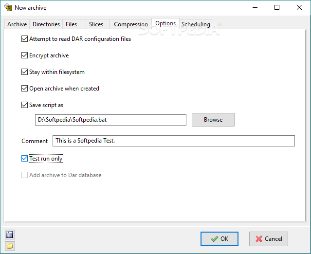Click the Browse button
The width and height of the screenshot is (311, 254).
pos(213,120)
